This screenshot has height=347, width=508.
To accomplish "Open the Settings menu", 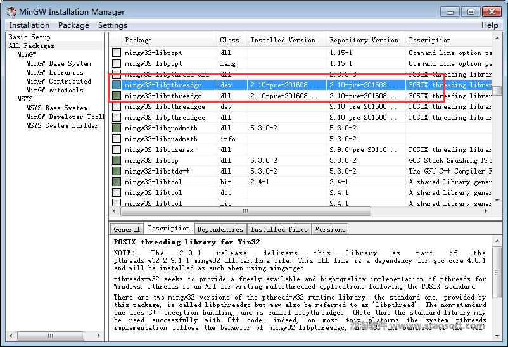I will coord(112,25).
